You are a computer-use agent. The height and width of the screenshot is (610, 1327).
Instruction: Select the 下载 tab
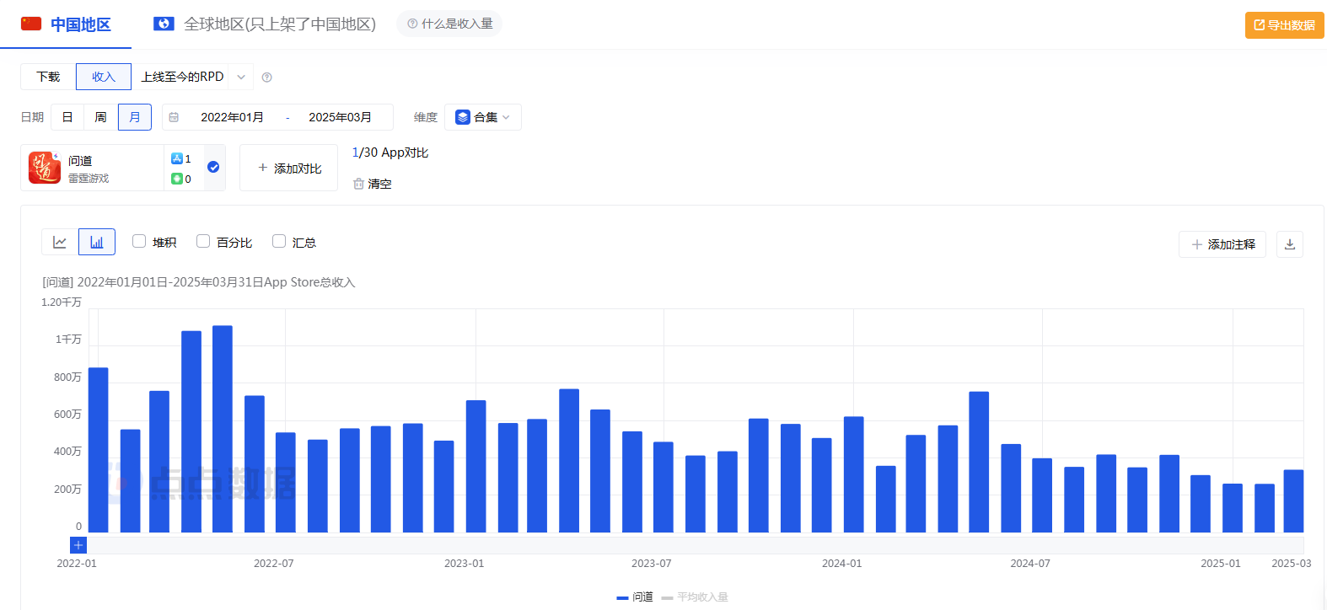point(48,77)
